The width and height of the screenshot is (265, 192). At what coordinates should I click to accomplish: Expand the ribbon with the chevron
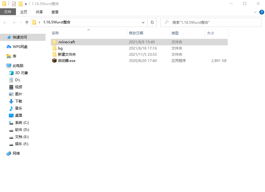coord(255,12)
